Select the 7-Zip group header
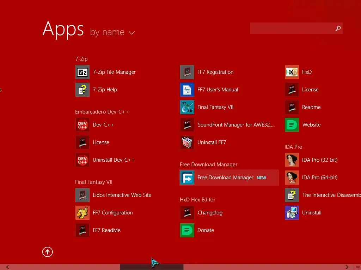Image resolution: width=361 pixels, height=270 pixels. 81,59
